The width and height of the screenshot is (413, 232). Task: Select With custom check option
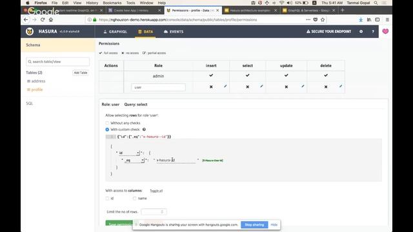107,130
